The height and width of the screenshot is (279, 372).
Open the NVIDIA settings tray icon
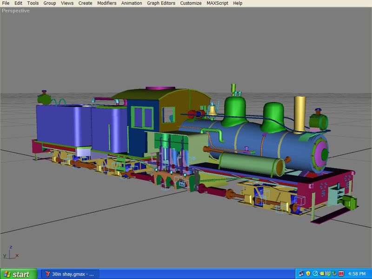(322, 274)
